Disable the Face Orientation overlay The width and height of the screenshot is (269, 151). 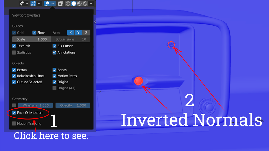click(x=14, y=112)
